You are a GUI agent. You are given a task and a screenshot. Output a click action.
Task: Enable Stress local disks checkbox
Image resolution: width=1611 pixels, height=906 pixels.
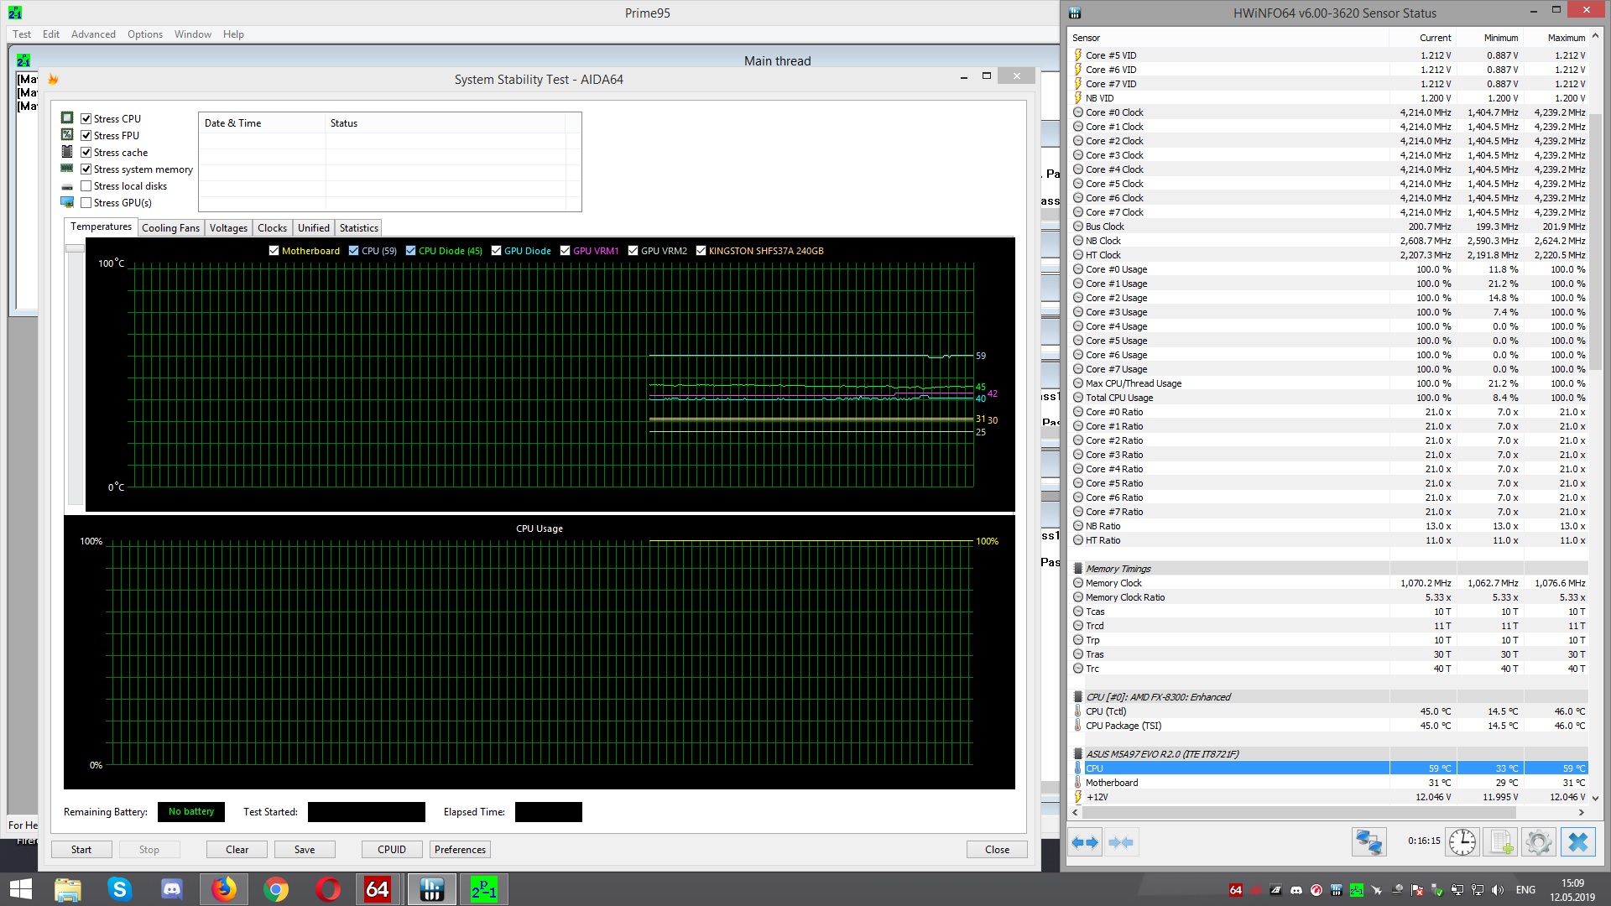tap(86, 186)
